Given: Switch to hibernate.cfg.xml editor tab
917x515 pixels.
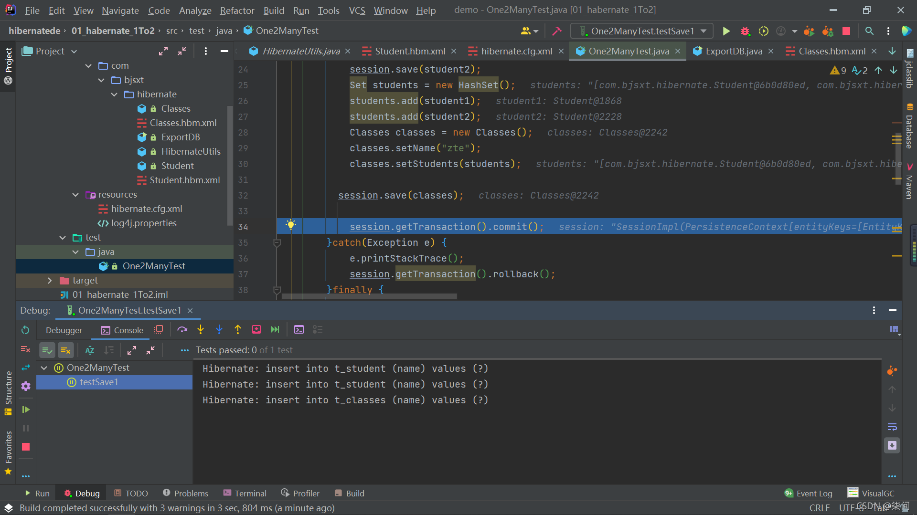Looking at the screenshot, I should (x=516, y=51).
